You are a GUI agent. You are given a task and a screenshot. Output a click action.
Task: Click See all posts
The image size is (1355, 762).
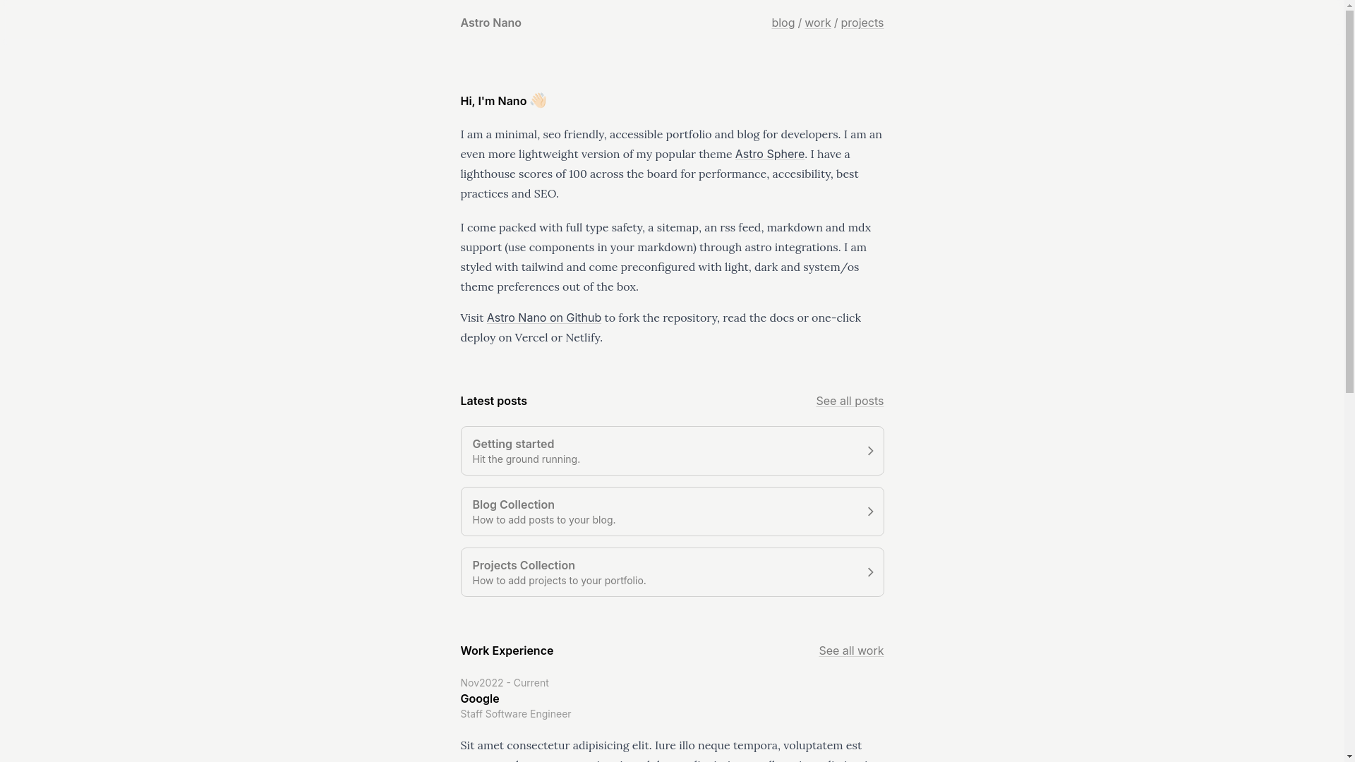click(849, 401)
